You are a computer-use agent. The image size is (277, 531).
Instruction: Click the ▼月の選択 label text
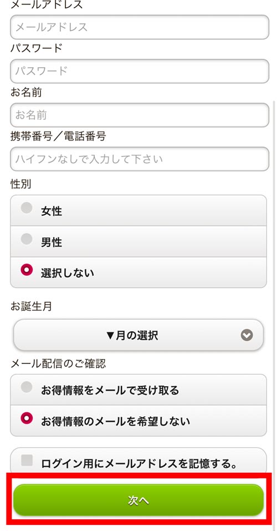pos(131,336)
